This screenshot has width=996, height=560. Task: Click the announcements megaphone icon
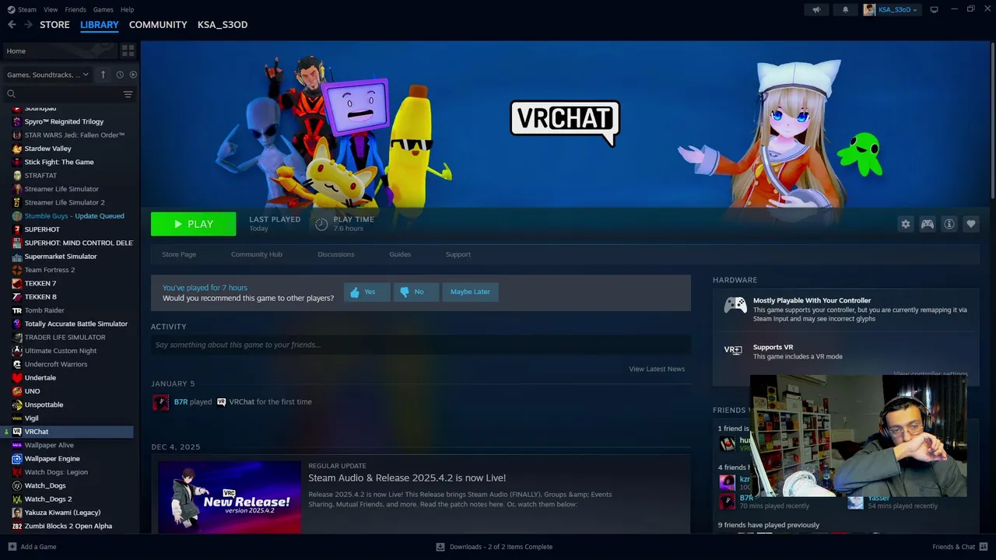(x=816, y=9)
